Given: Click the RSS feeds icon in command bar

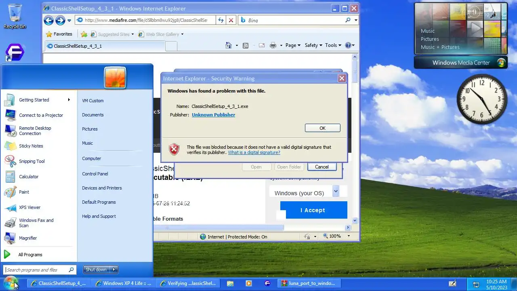Looking at the screenshot, I should click(245, 45).
